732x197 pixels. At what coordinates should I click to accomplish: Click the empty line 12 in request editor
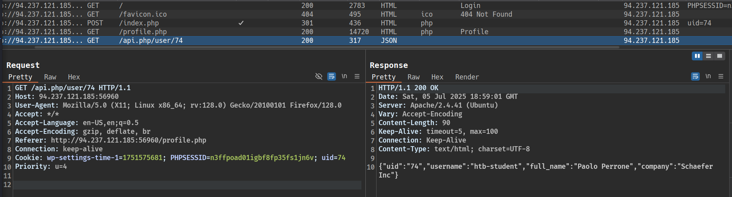pos(187,185)
